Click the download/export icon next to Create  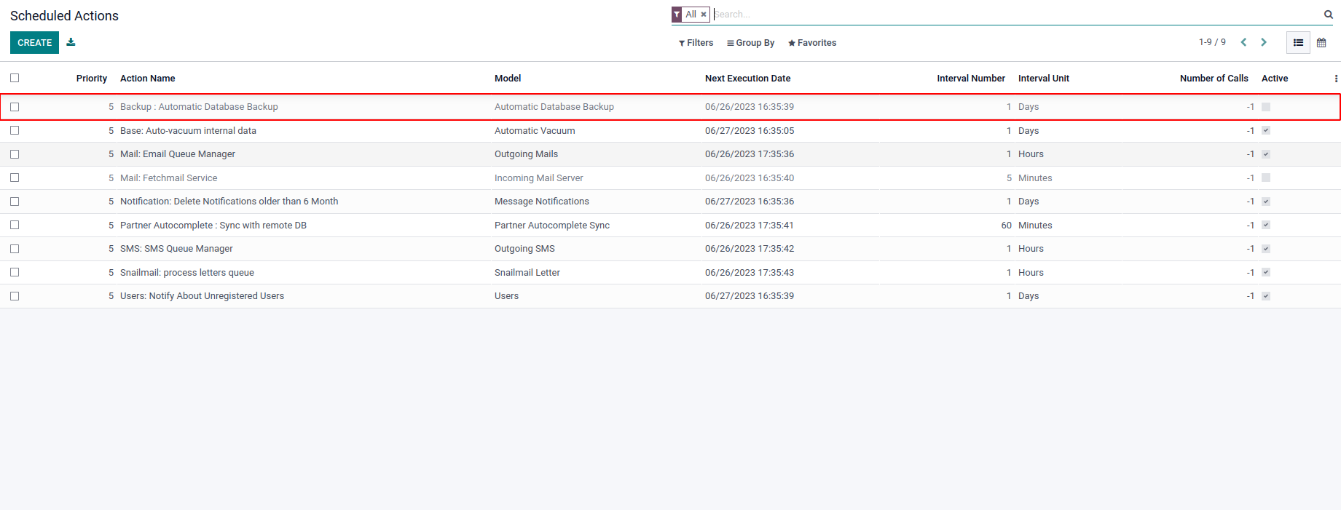71,42
